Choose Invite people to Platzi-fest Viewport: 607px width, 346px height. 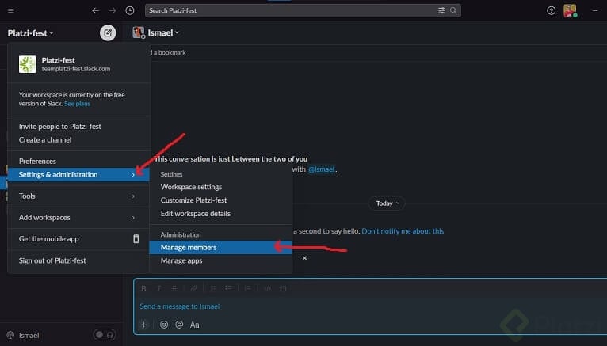[78, 127]
